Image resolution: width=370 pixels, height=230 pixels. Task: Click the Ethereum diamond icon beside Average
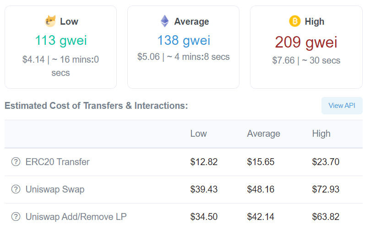165,21
